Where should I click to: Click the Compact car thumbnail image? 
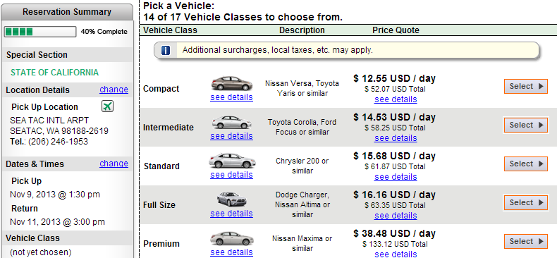[x=231, y=83]
